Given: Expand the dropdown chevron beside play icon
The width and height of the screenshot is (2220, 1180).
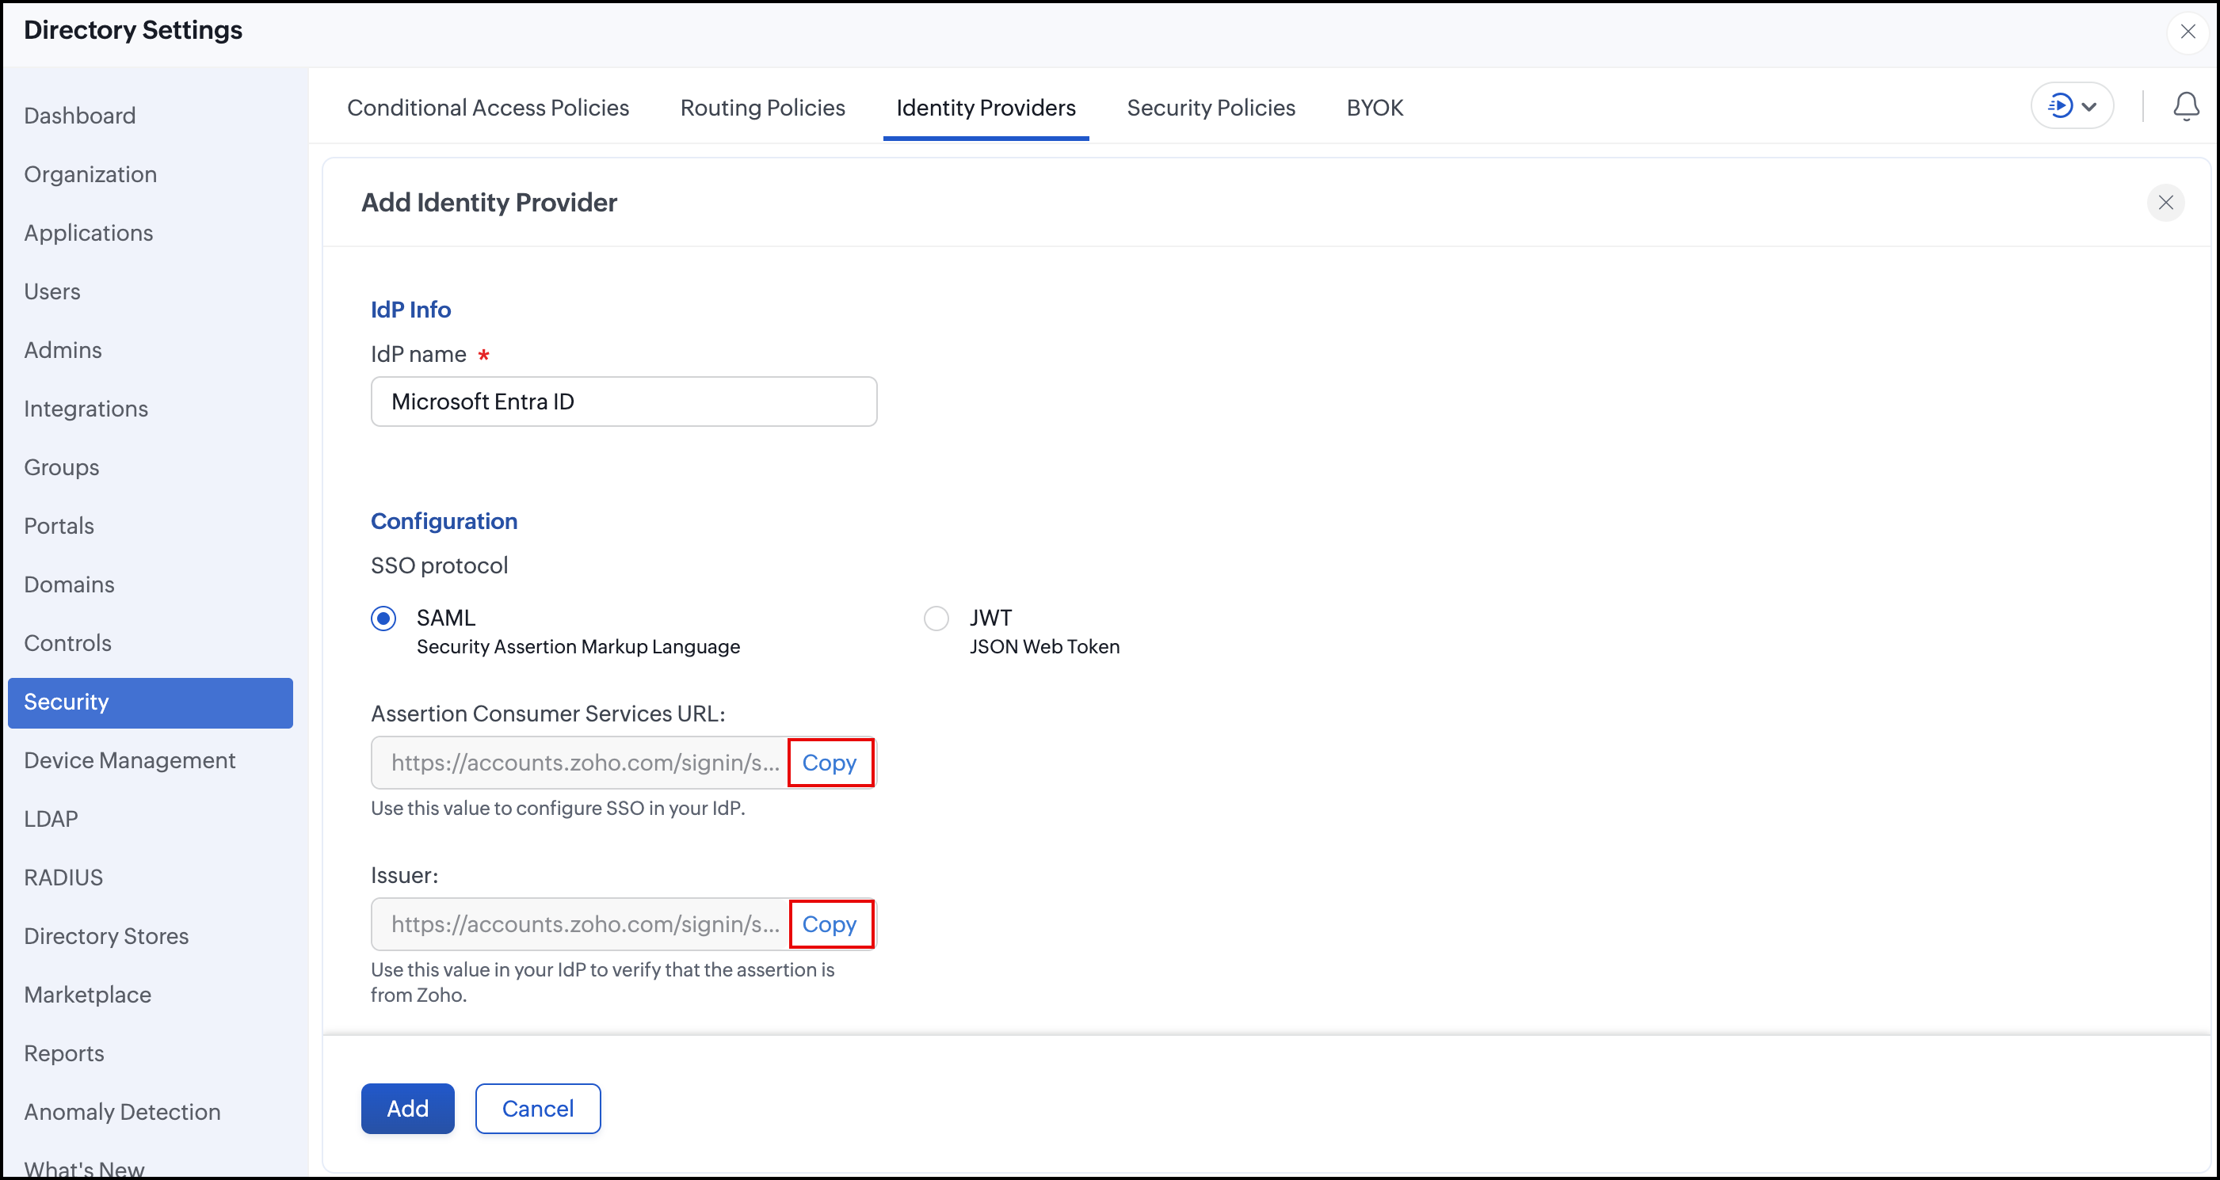Looking at the screenshot, I should [2089, 108].
